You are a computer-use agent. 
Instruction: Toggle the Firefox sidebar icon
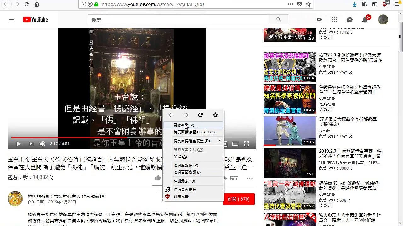tap(375, 4)
